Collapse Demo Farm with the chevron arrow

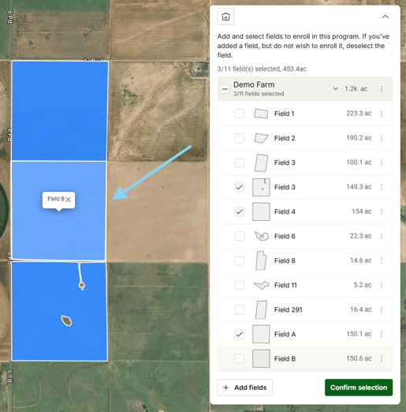[x=335, y=88]
